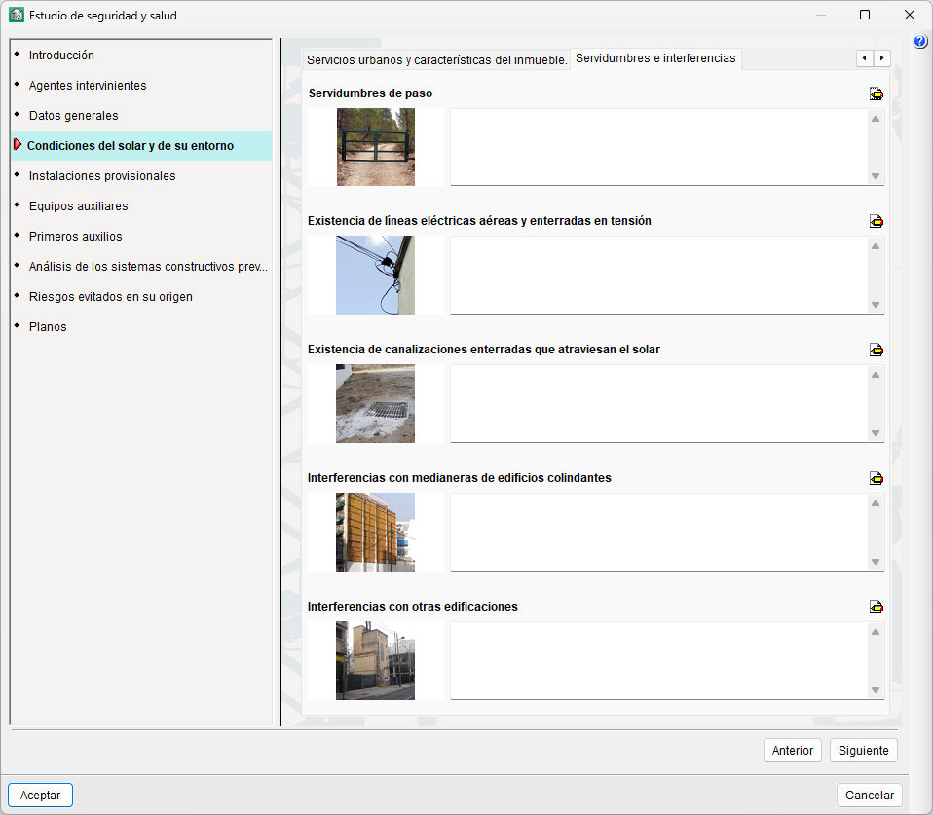
Task: Click the Servidumbres de paso text field
Action: (x=658, y=147)
